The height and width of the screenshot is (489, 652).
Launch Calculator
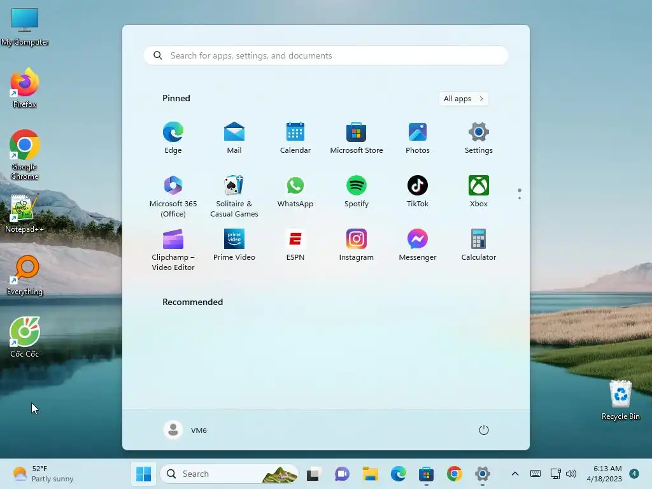[x=479, y=245]
